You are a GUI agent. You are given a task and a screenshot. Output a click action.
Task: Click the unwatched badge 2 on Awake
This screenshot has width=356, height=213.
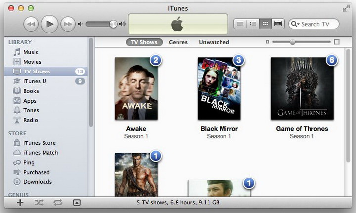[156, 60]
